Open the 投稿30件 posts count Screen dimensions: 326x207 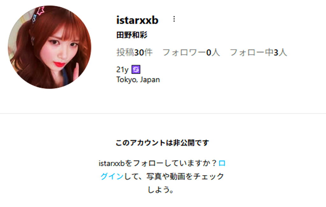coord(135,52)
